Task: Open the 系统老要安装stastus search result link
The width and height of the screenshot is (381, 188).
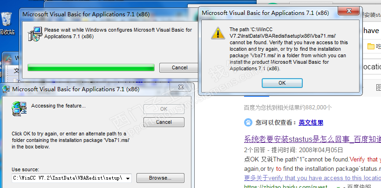Action: pyautogui.click(x=313, y=139)
